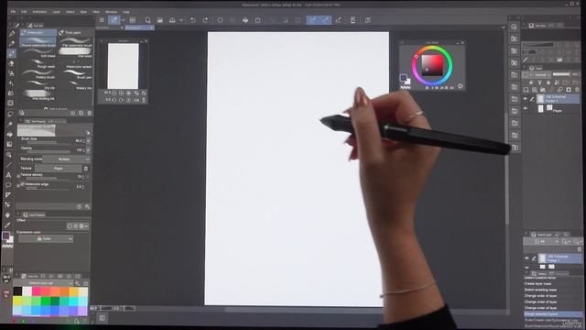Viewport: 586px width, 330px height.
Task: Click the canvas display icon below the canvas
Action: pos(102,318)
